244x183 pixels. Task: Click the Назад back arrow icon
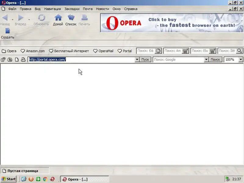(x=5, y=18)
